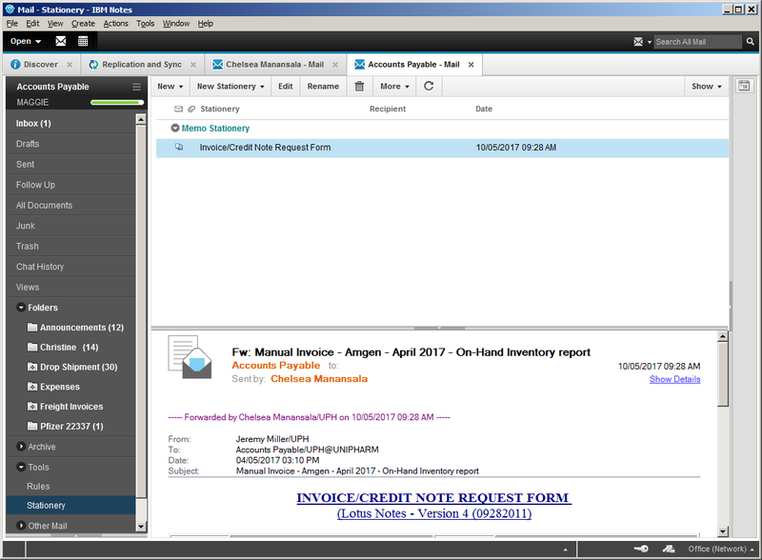
Task: Click the green mail quota progress bar
Action: (x=117, y=102)
